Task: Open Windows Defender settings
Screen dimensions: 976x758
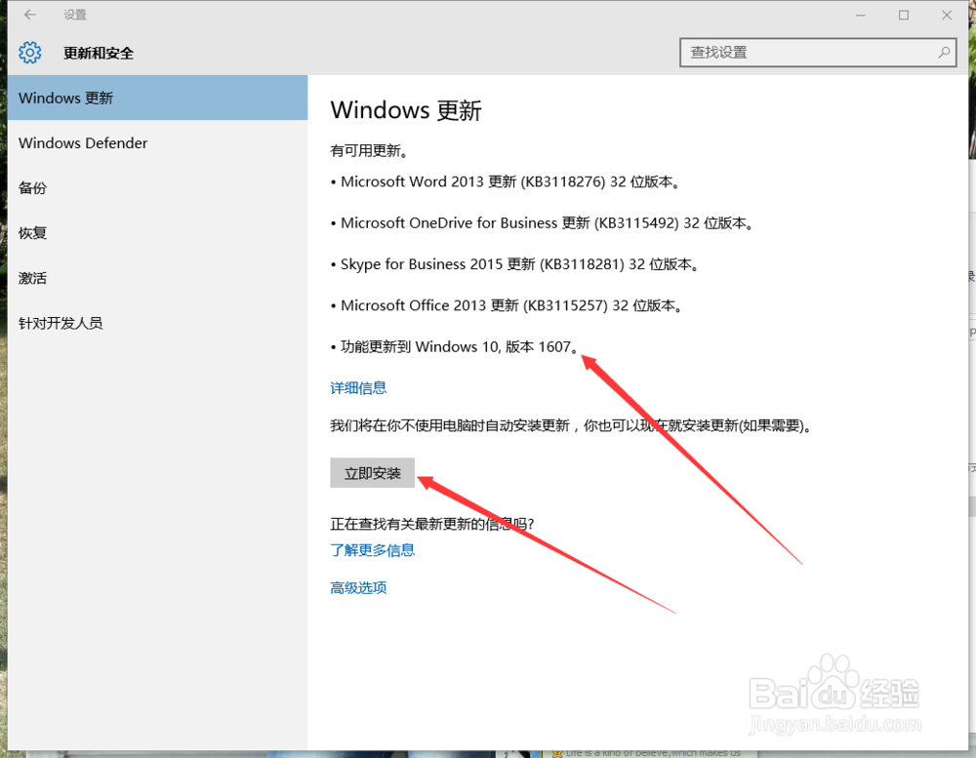Action: click(157, 143)
